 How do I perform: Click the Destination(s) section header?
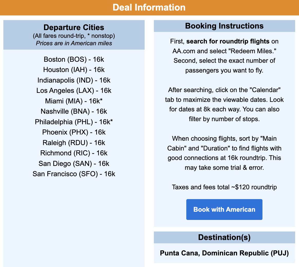coord(224,237)
